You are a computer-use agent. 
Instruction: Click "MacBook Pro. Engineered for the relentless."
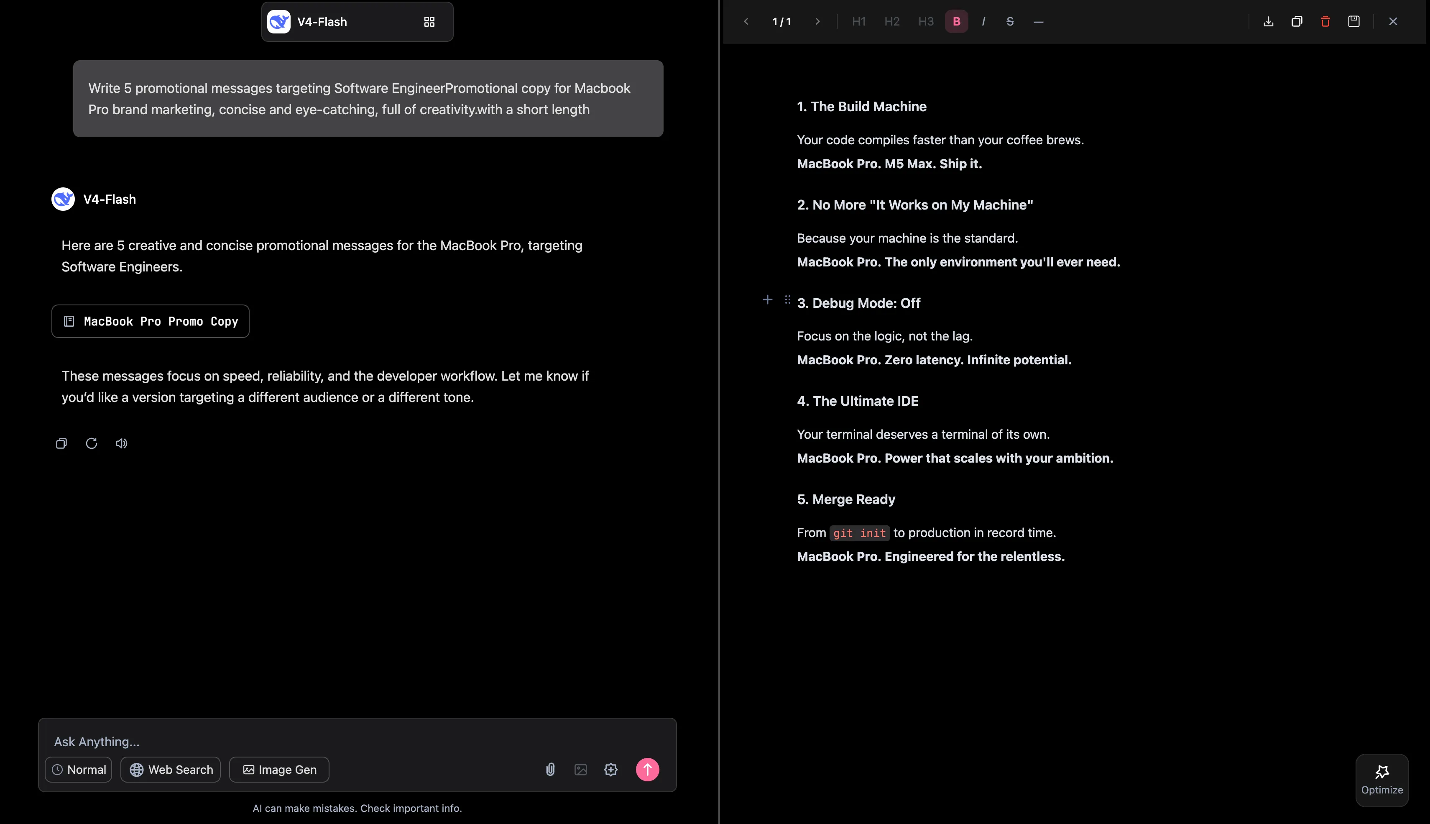(x=930, y=556)
